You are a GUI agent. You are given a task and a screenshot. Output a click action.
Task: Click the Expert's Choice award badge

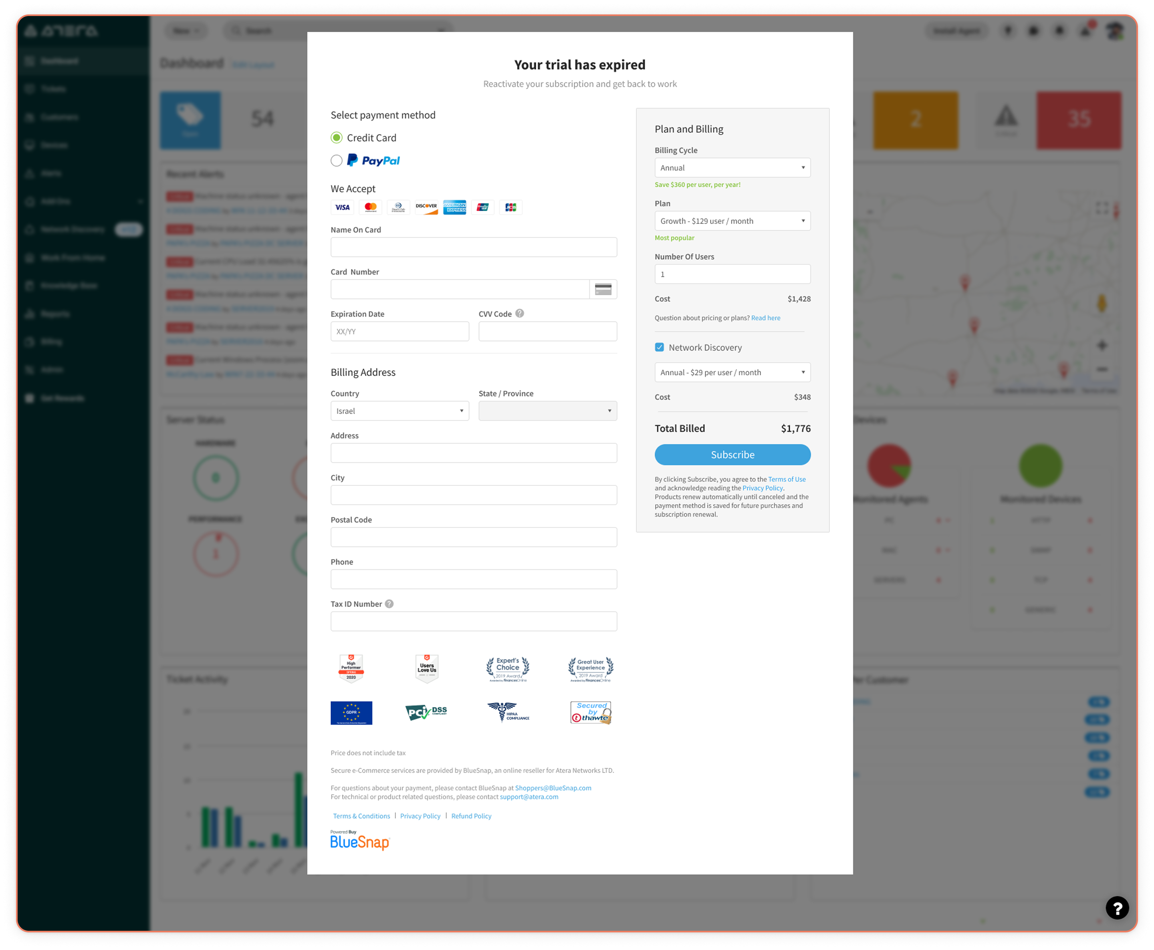tap(508, 669)
